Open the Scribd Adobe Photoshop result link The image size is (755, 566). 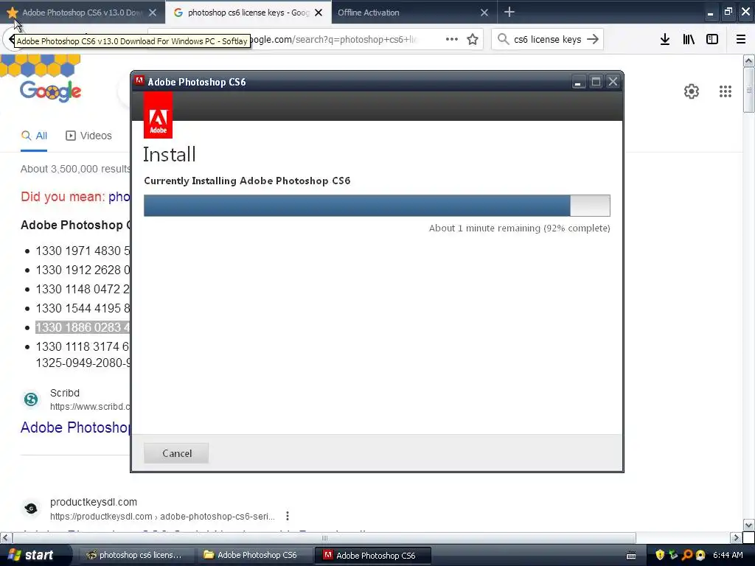pyautogui.click(x=75, y=427)
